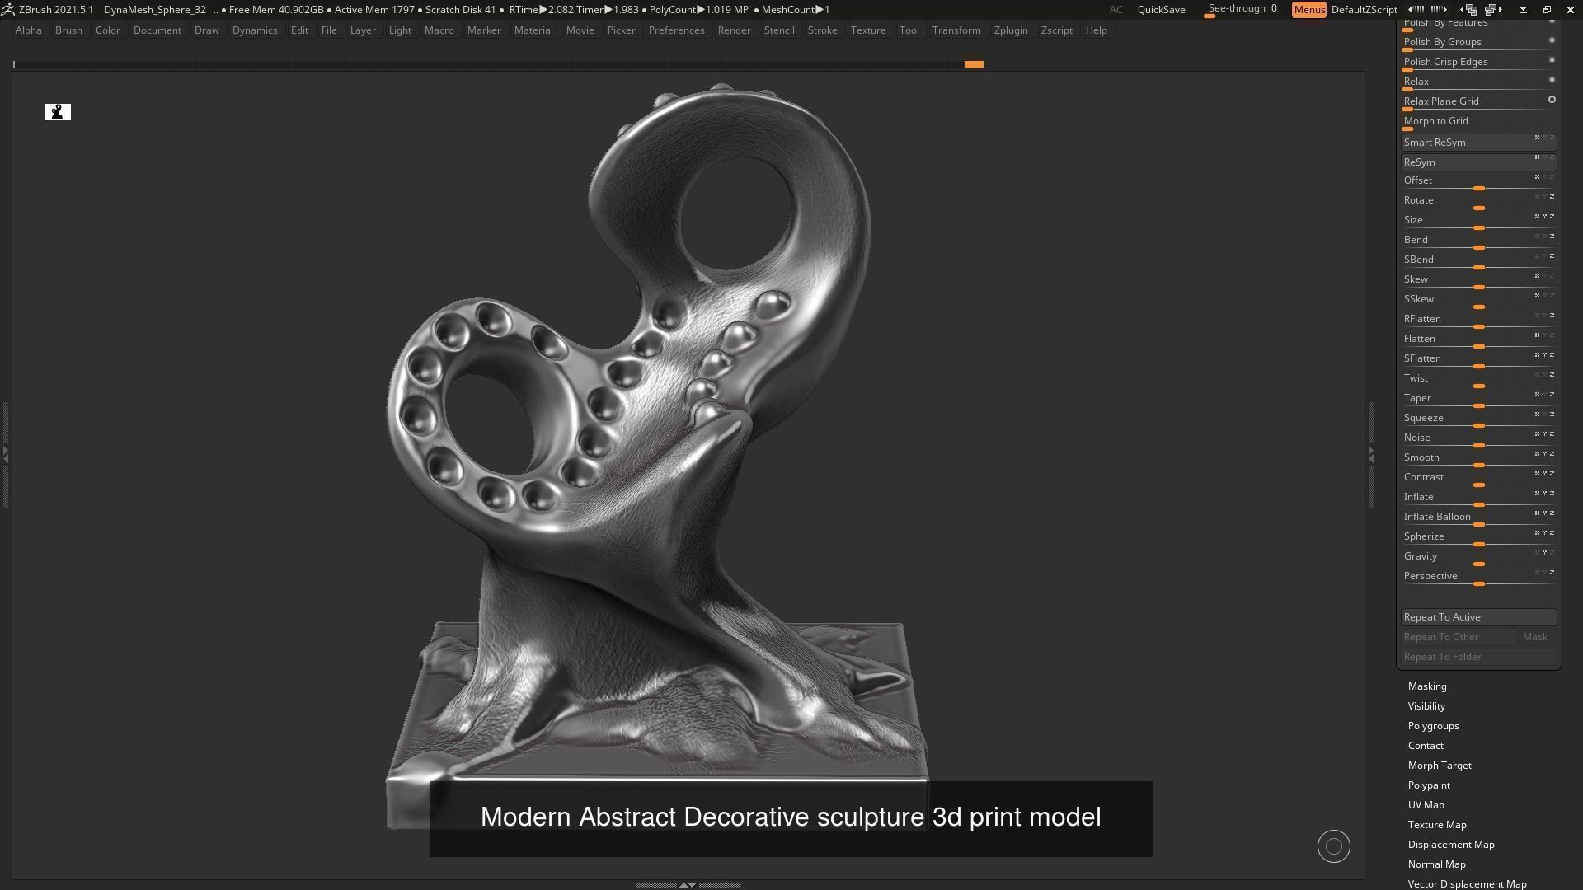This screenshot has width=1583, height=890.
Task: Click the Spherize slider handle
Action: pyautogui.click(x=1479, y=544)
